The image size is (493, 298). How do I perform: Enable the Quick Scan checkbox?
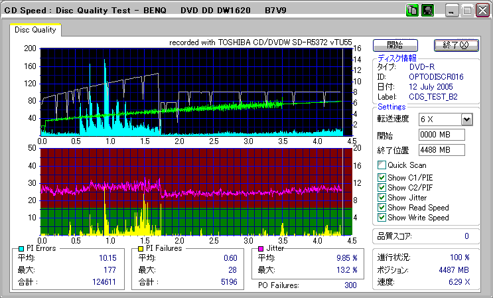coord(382,165)
